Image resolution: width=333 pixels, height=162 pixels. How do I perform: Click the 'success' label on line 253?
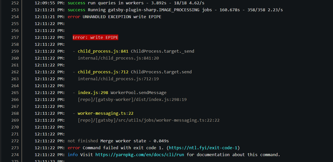(x=77, y=10)
